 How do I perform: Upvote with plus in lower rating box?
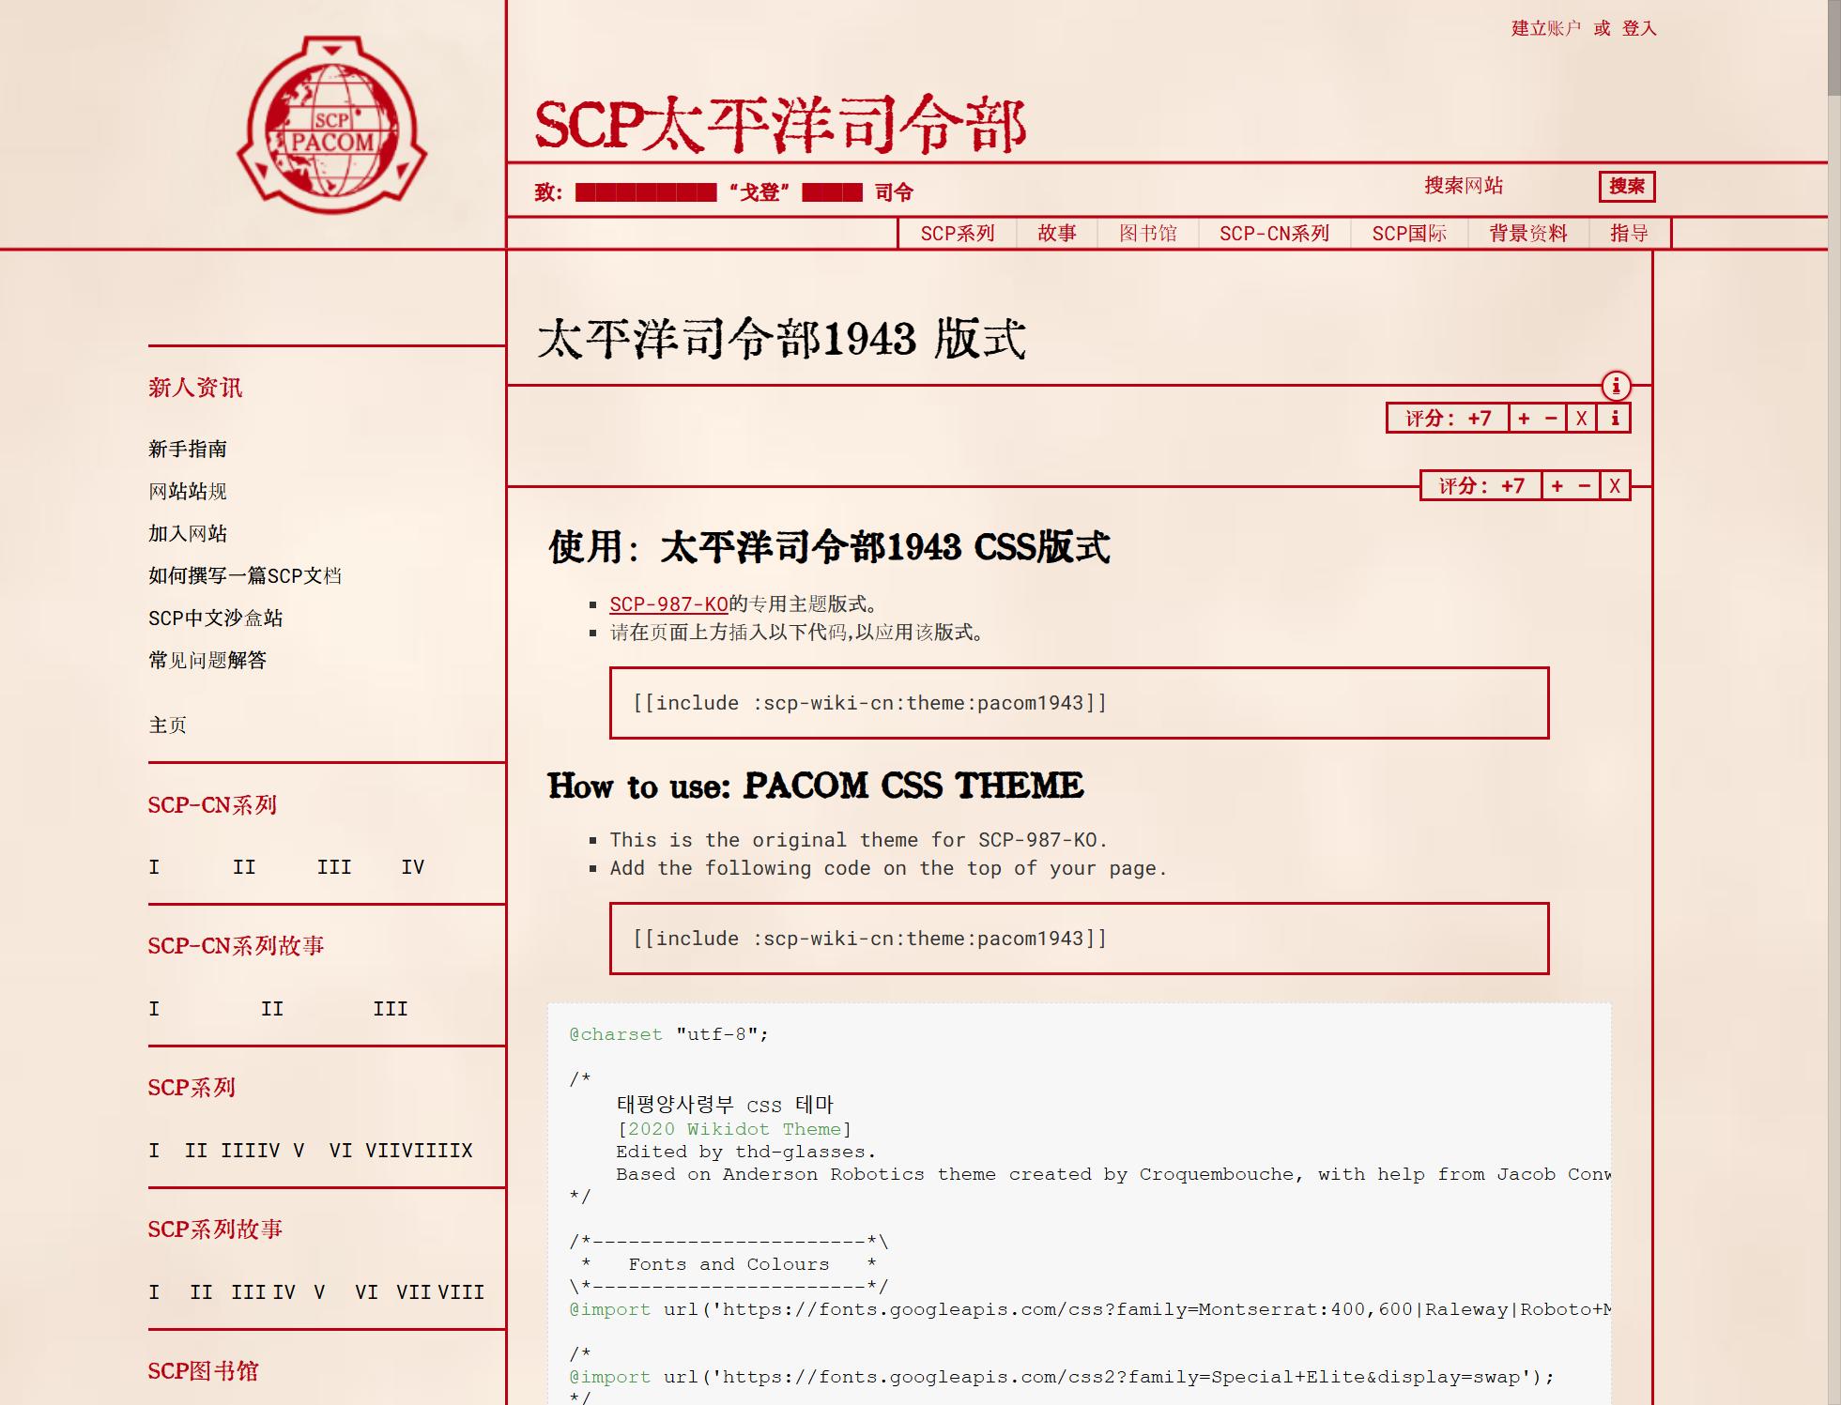coord(1557,486)
